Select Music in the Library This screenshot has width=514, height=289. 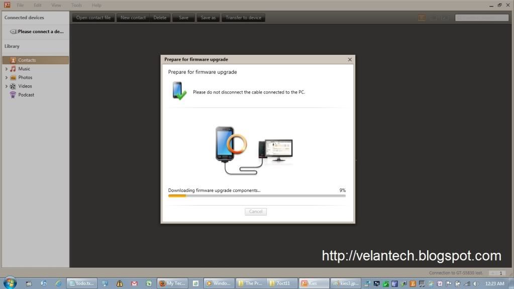coord(24,69)
